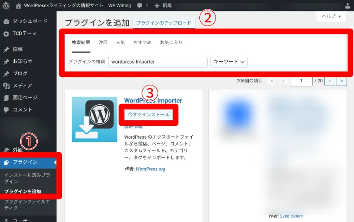
Task: Click the WordPress logo in admin bar
Action: coord(6,6)
